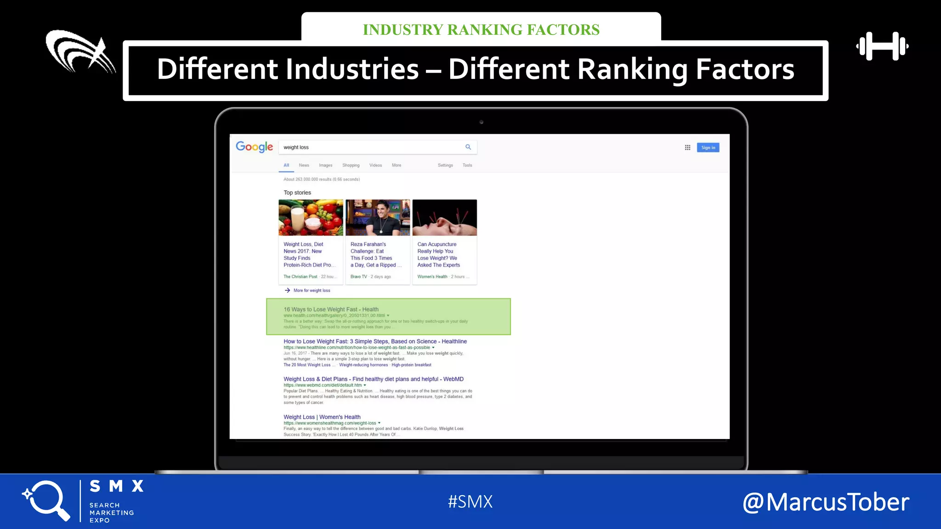Screen dimensions: 941x529
Task: Click 'Bravo TV' source label
Action: [x=359, y=277]
